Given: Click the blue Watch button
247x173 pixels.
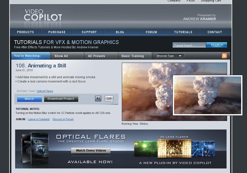Looking at the screenshot, I should 29,99.
